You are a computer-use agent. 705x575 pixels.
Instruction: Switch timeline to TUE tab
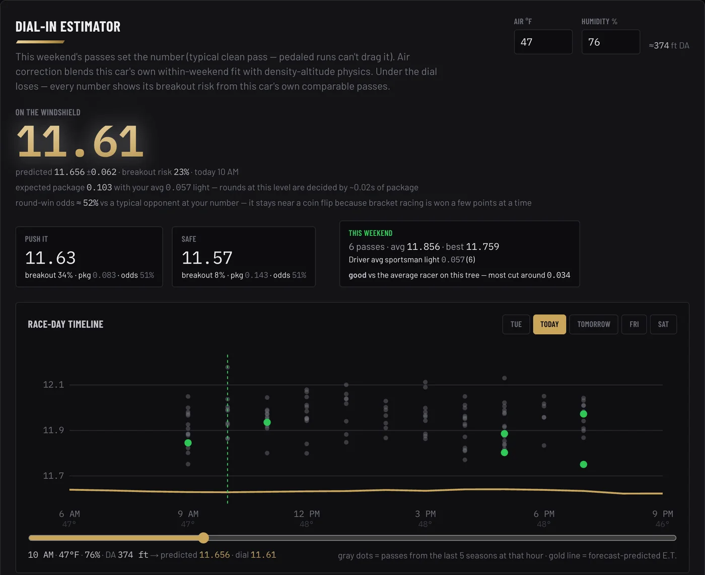pyautogui.click(x=516, y=324)
